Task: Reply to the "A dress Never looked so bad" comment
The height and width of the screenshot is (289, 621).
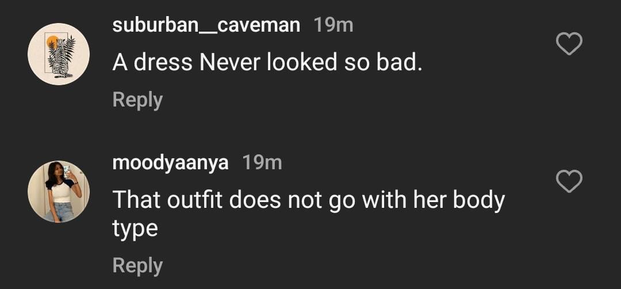Action: point(137,100)
